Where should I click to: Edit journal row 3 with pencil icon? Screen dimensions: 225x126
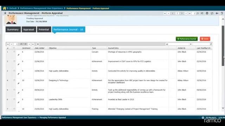tap(19, 74)
